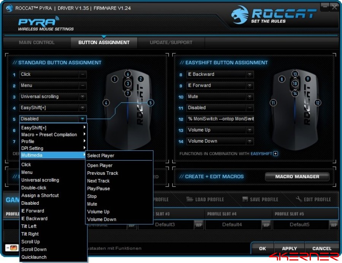Select Quicklaunch in assignment menu
The image size is (342, 263).
click(x=53, y=257)
